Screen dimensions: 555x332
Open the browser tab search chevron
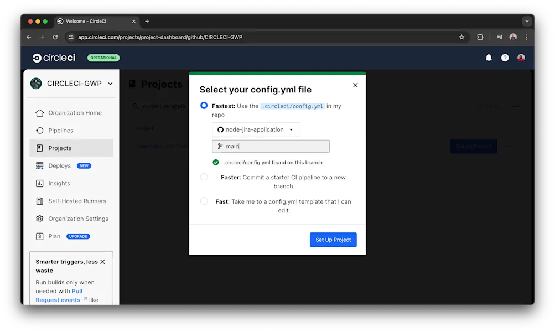[x=526, y=21]
